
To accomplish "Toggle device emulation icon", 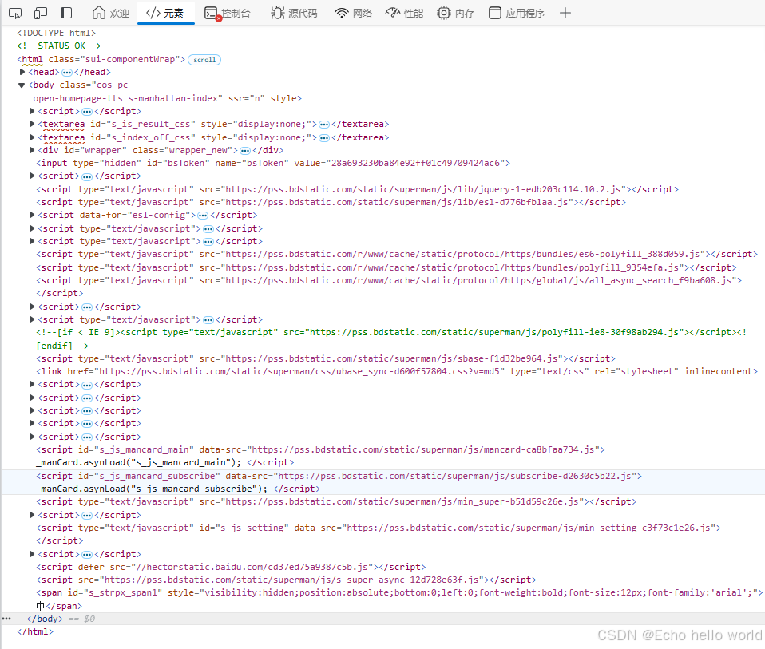I will click(41, 13).
